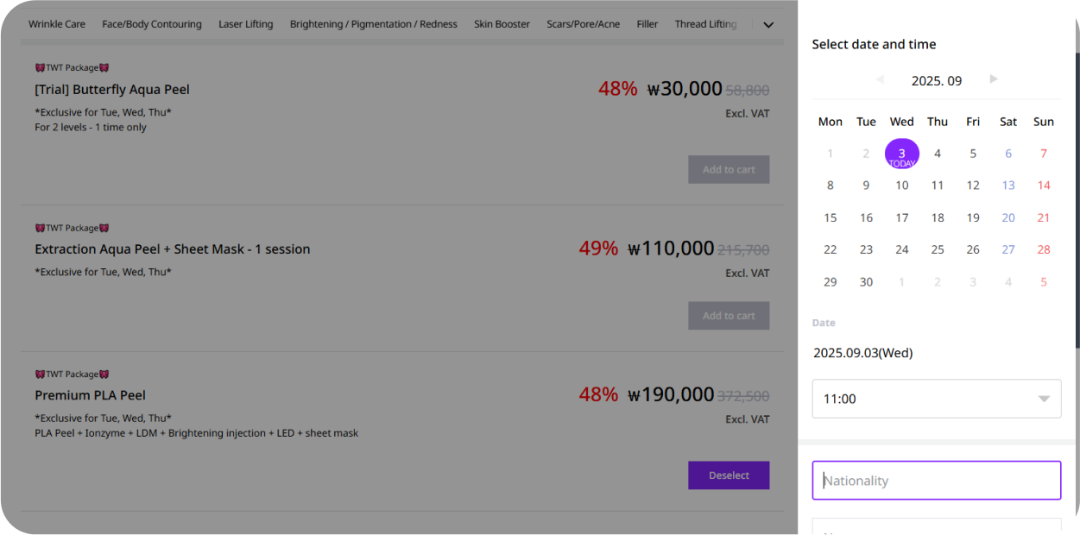Expand the treatment category list chevron
The image size is (1080, 535).
[x=768, y=25]
